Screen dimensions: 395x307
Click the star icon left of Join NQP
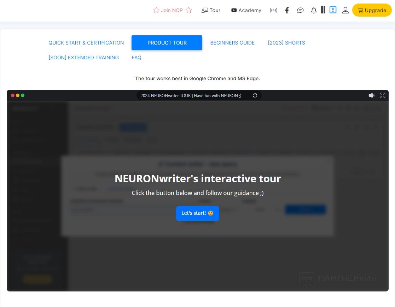[156, 10]
